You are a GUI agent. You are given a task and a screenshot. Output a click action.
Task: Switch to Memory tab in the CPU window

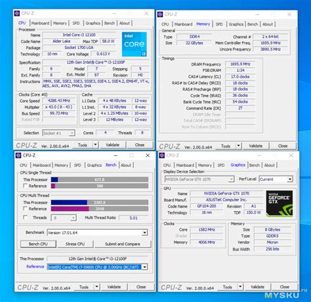pos(60,23)
